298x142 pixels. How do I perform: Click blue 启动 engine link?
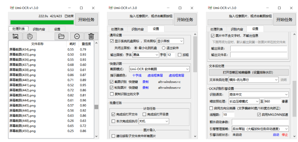tap(276, 135)
